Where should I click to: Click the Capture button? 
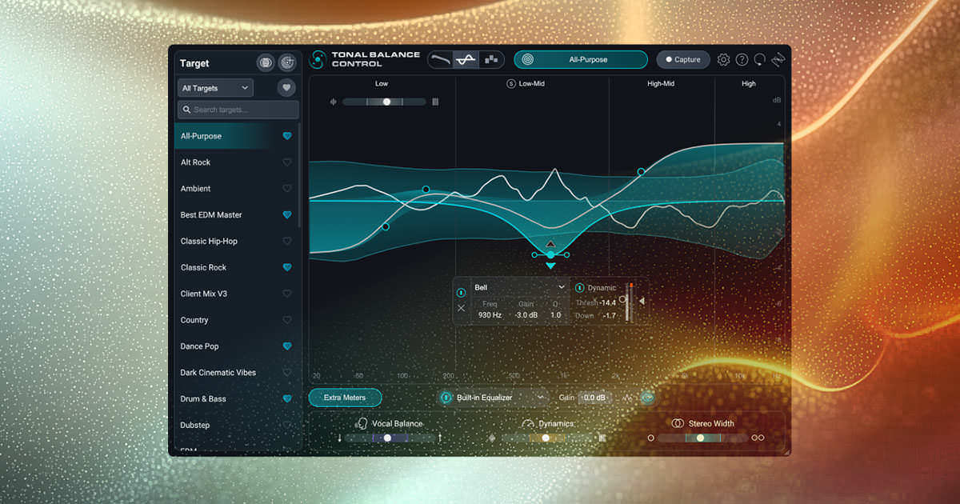(x=682, y=60)
